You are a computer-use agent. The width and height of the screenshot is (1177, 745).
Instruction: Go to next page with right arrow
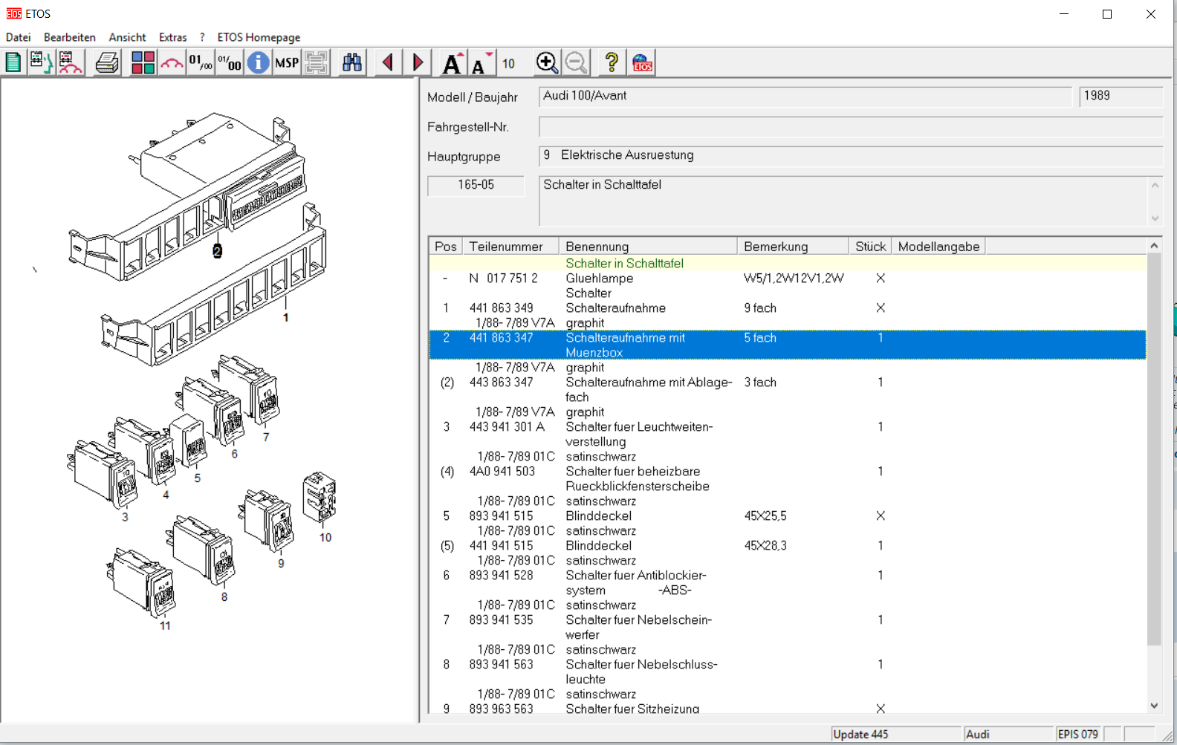(x=418, y=63)
